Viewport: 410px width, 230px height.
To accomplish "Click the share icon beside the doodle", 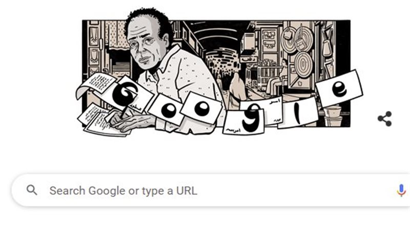I will click(385, 119).
